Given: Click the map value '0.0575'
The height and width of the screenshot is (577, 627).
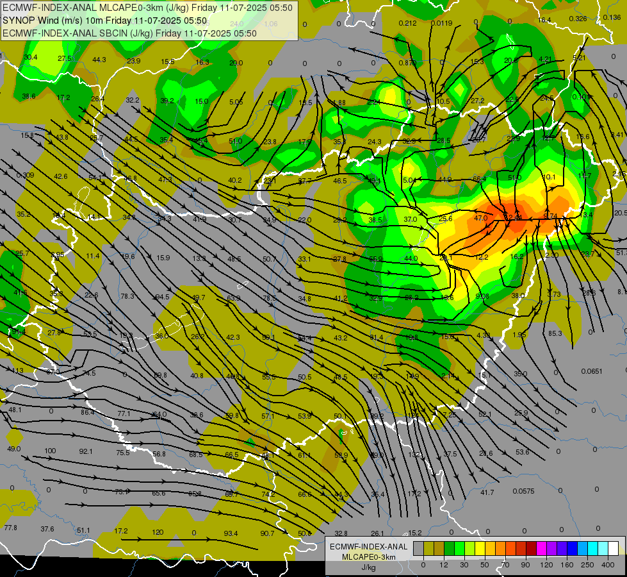Looking at the screenshot, I should (x=523, y=491).
